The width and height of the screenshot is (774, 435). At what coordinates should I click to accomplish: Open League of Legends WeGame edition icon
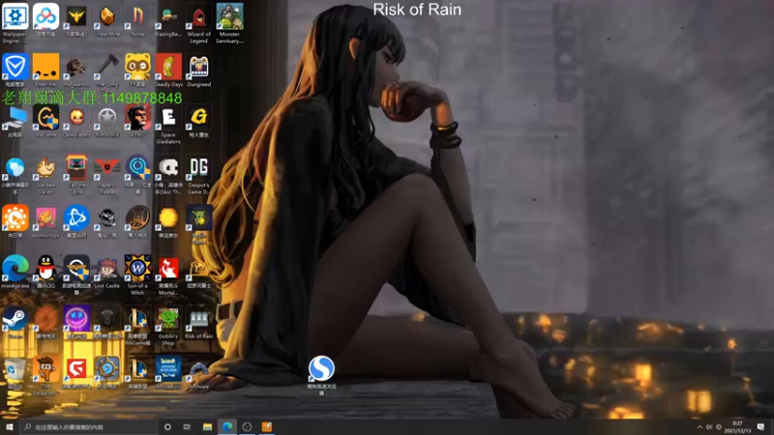tap(137, 326)
